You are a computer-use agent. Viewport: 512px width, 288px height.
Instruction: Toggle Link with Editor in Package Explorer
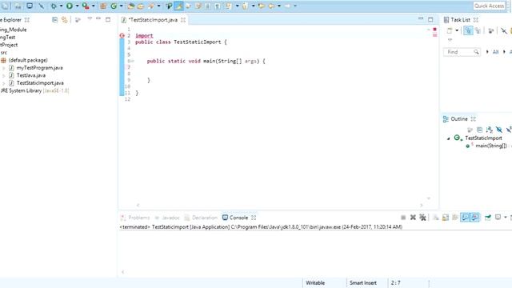tap(64, 20)
